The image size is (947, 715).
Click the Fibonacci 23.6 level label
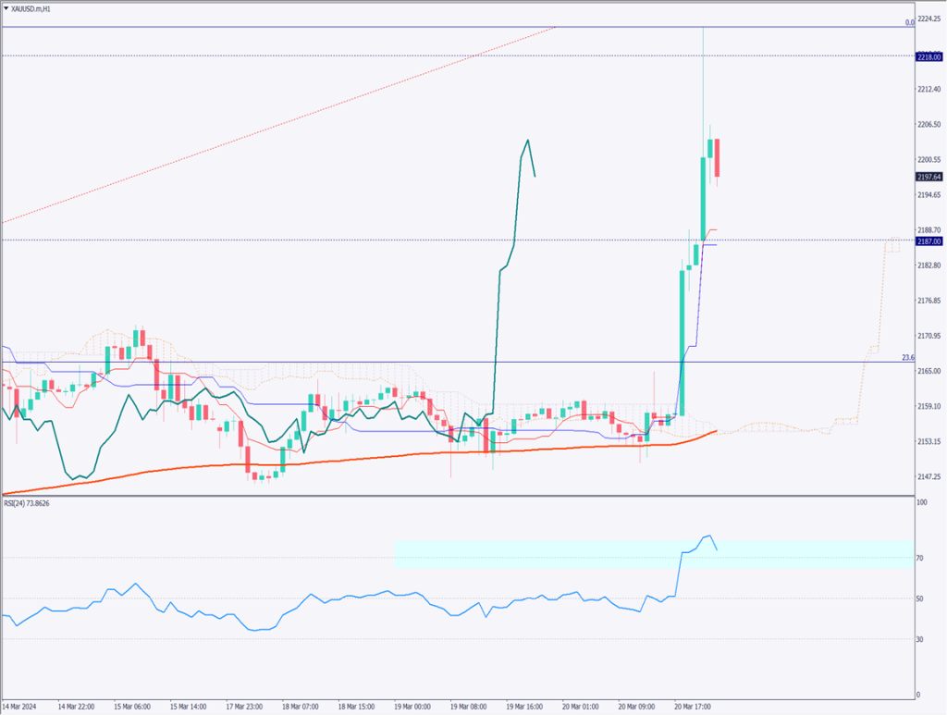907,357
